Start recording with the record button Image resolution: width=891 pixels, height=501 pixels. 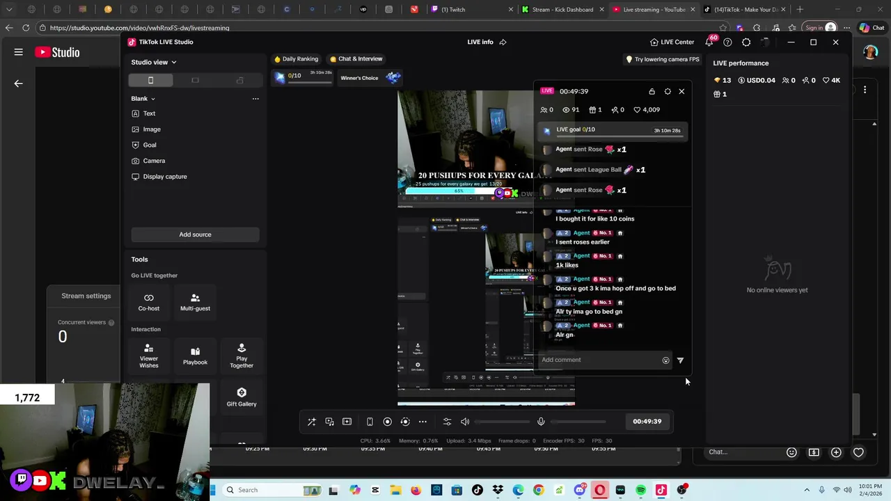388,422
